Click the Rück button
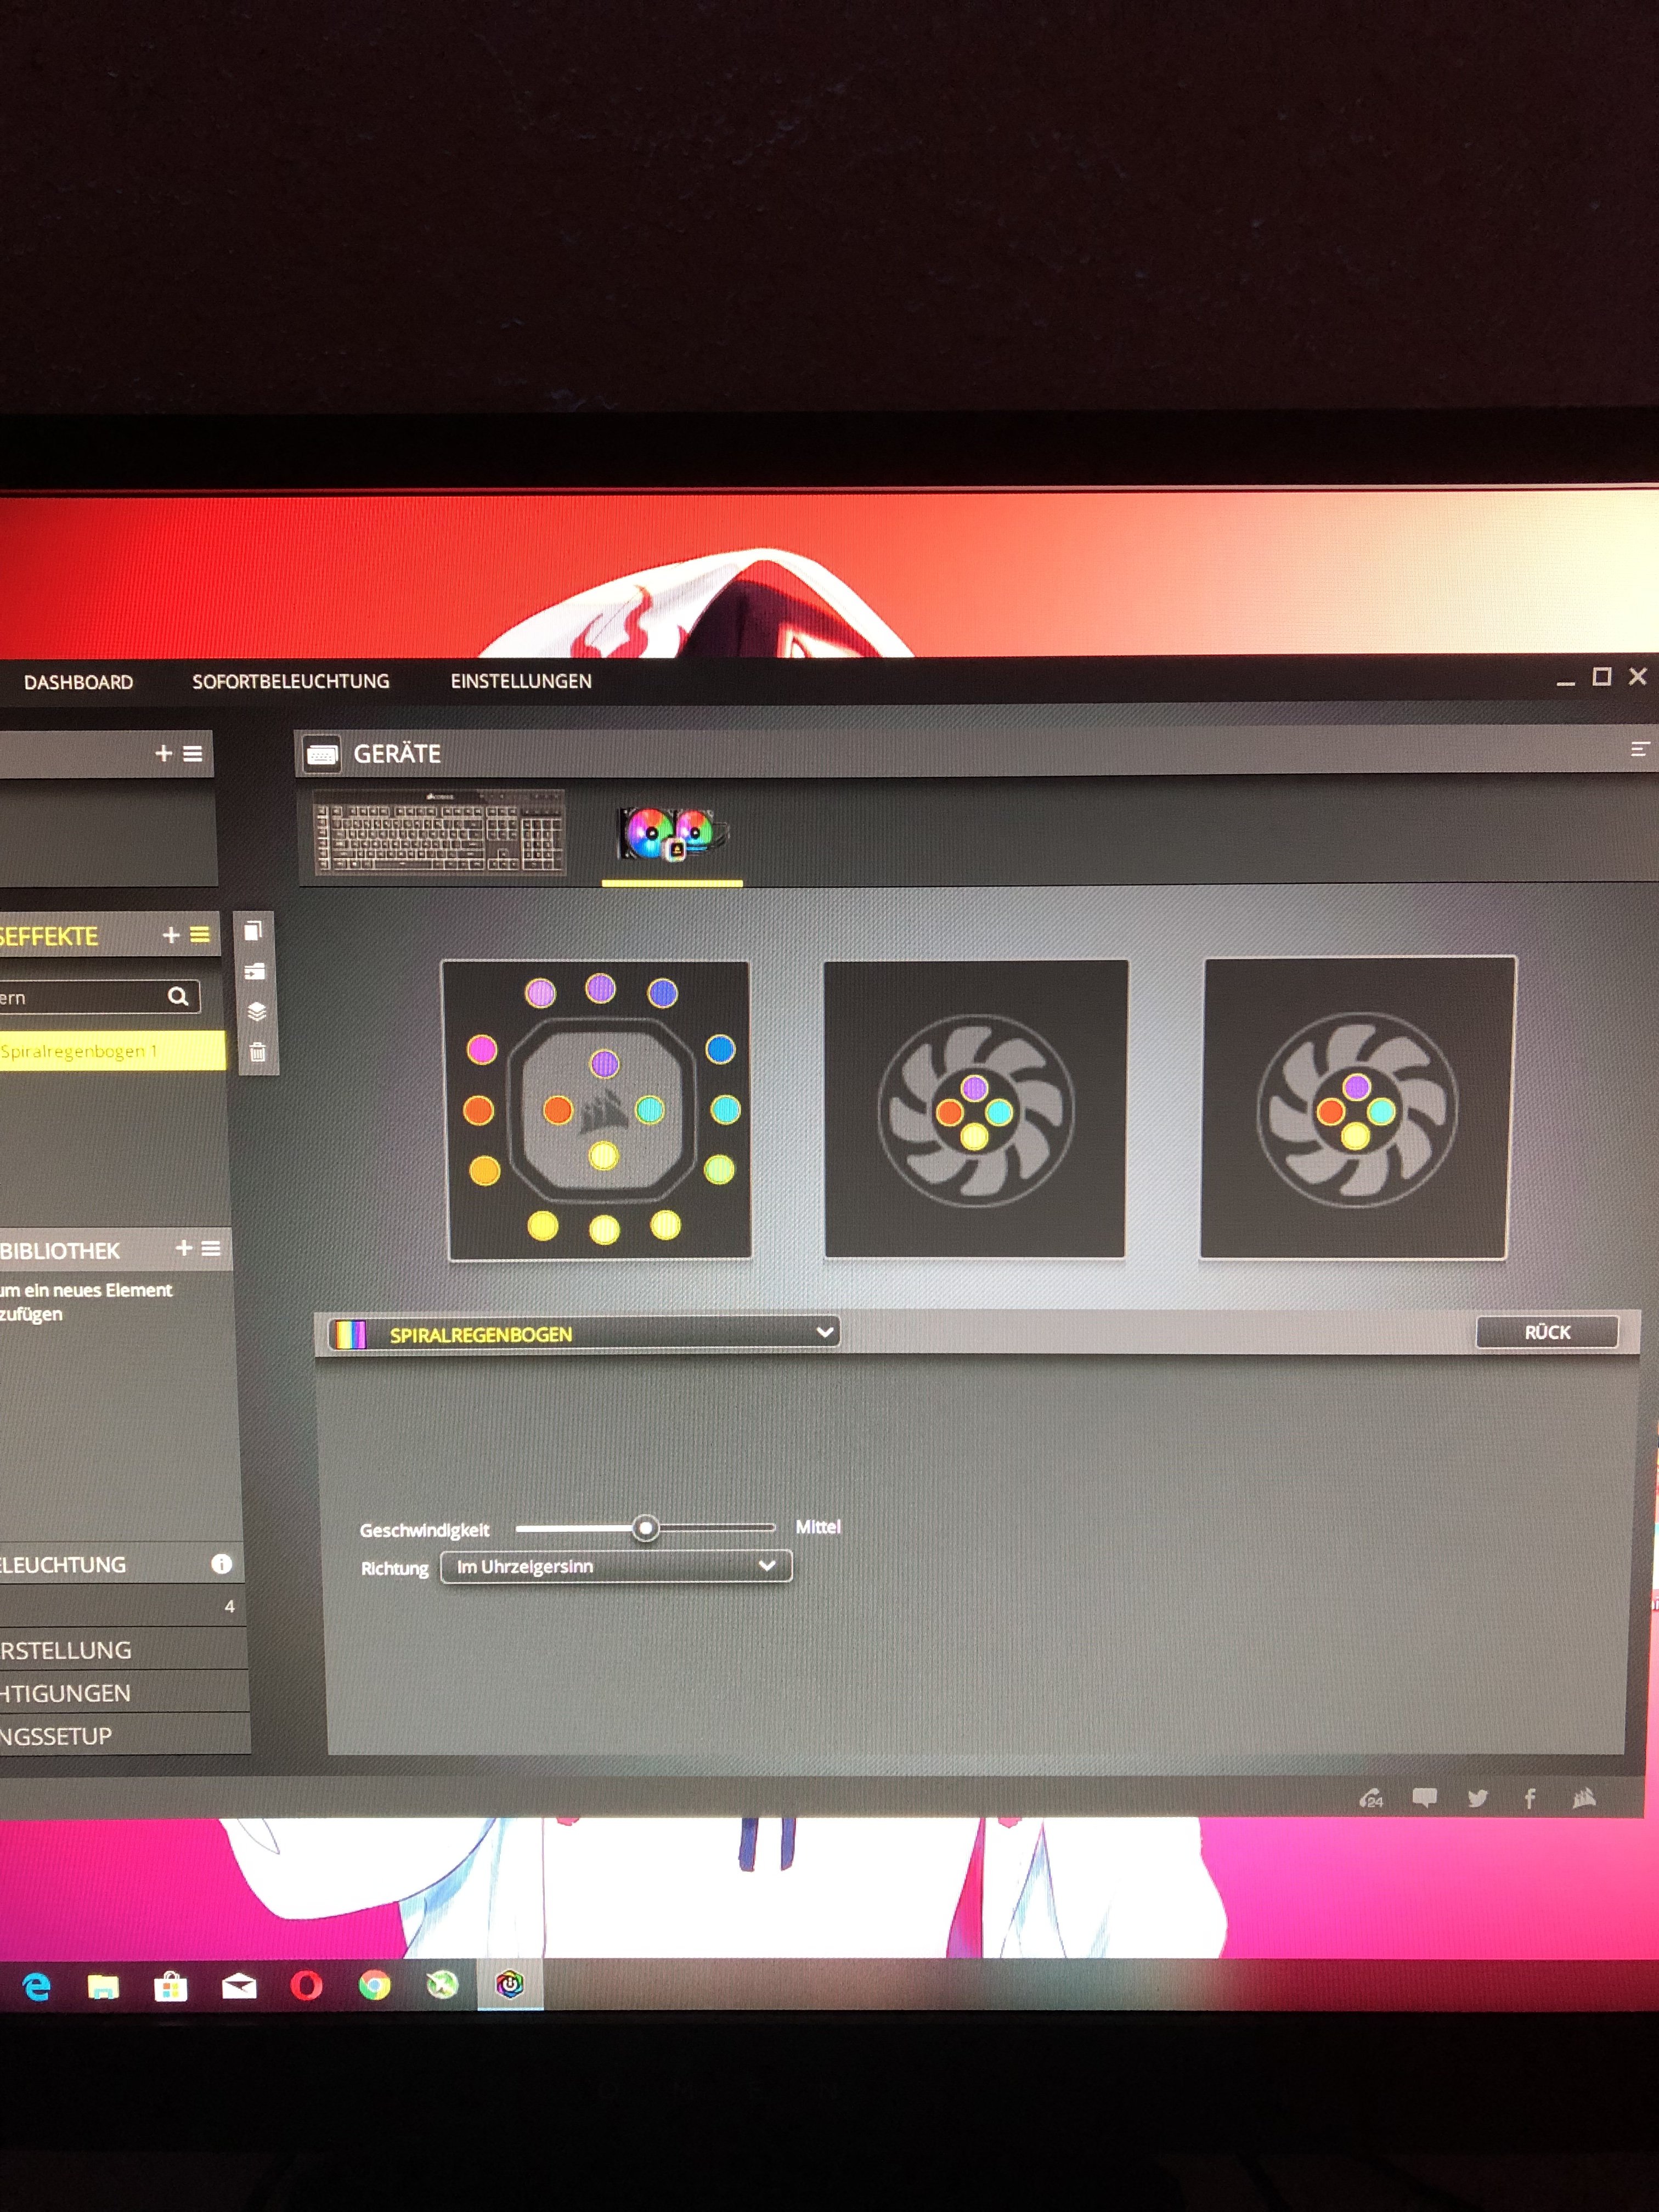This screenshot has height=2212, width=1659. click(x=1546, y=1332)
